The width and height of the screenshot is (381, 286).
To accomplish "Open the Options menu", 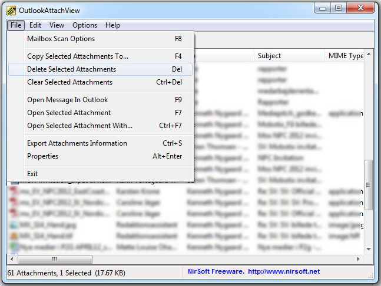I will click(x=85, y=25).
